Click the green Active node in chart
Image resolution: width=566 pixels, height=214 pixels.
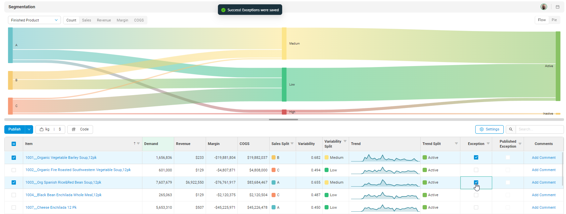click(558, 66)
